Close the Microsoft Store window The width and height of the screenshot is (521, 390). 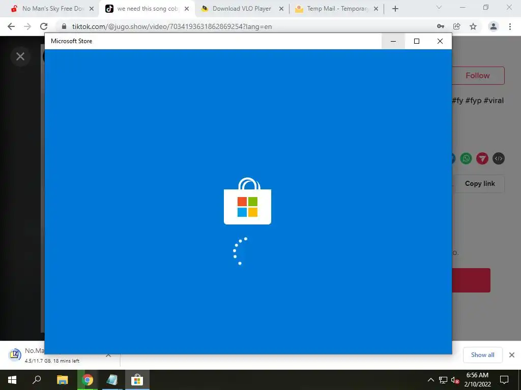[440, 41]
